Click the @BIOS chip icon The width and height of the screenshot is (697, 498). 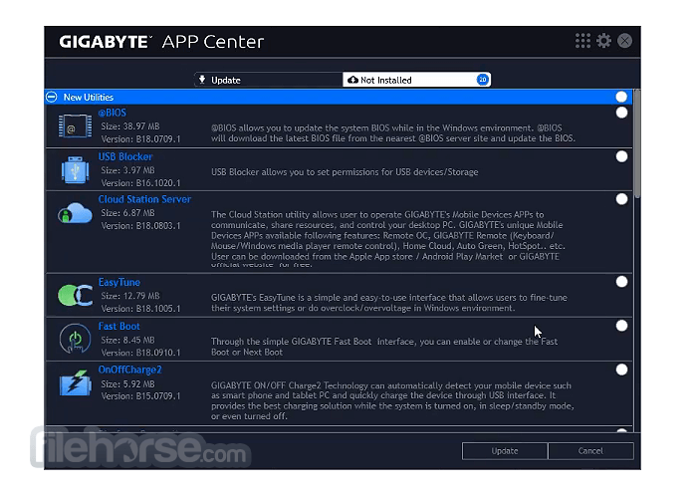click(75, 125)
